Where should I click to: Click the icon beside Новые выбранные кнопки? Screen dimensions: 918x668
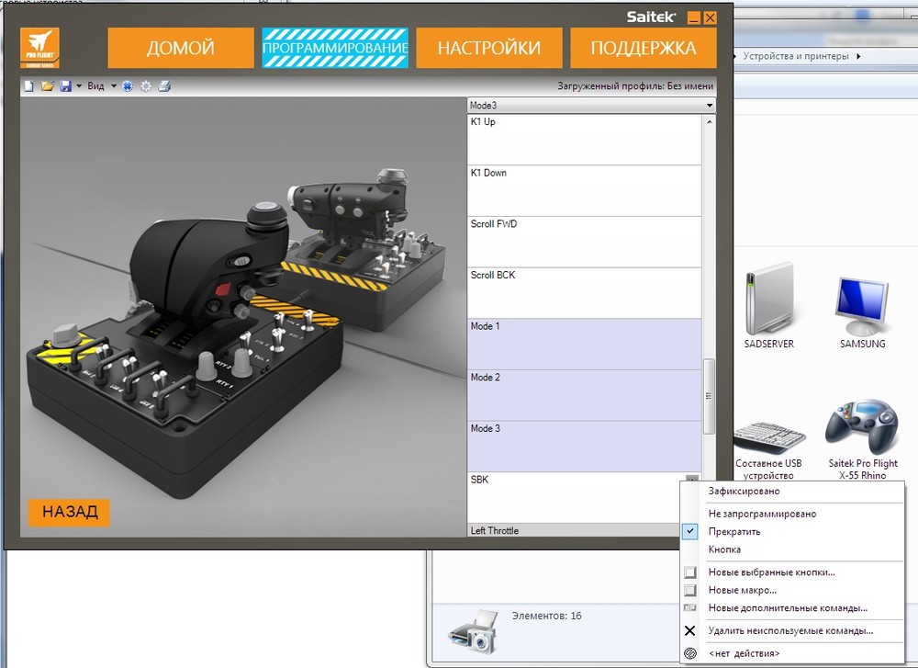(690, 572)
